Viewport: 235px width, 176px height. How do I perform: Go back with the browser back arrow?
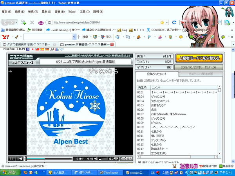[x=5, y=23]
